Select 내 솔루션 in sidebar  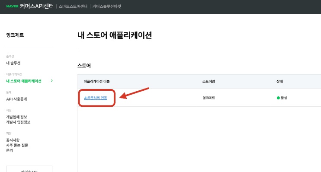pyautogui.click(x=13, y=63)
